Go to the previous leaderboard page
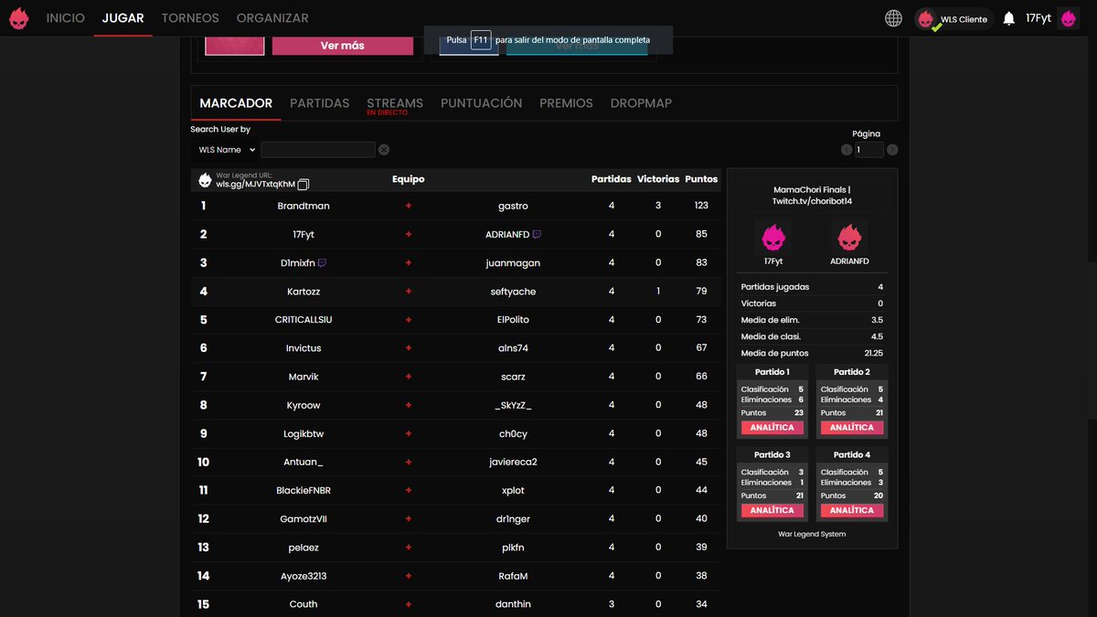The image size is (1097, 617). coord(847,150)
